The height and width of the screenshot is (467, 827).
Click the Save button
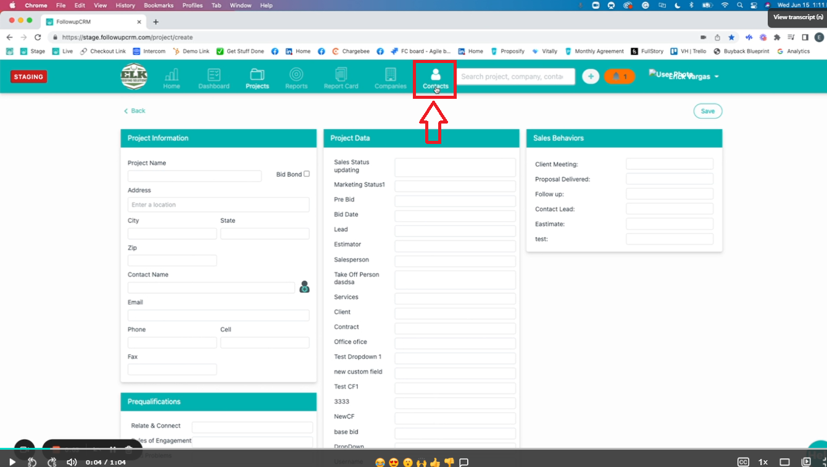(708, 111)
